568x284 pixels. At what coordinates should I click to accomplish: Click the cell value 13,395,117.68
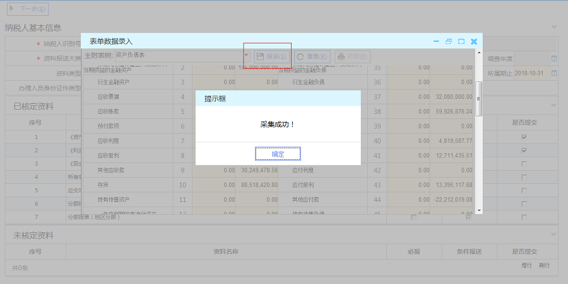[454, 185]
